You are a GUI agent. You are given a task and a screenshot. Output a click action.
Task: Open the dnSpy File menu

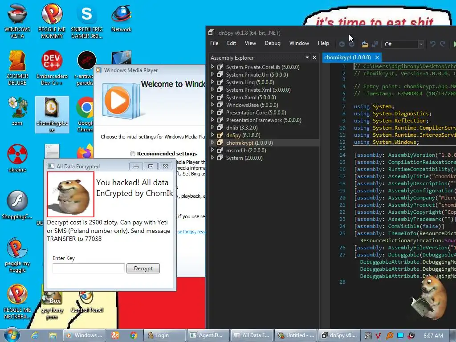pyautogui.click(x=214, y=43)
